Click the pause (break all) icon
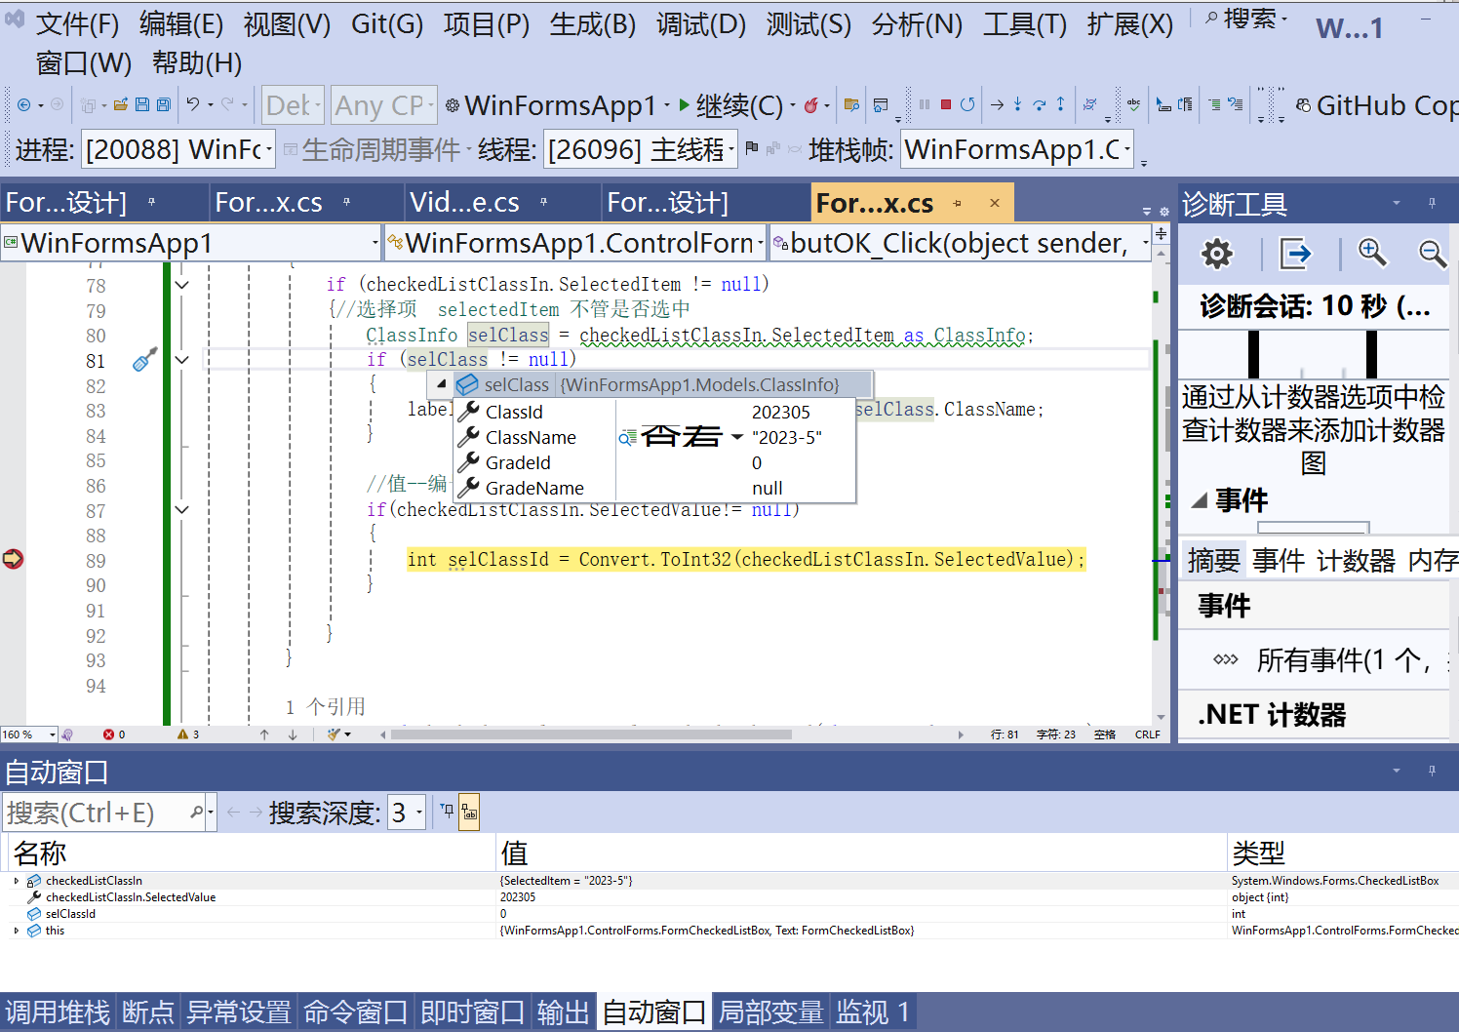Screen dimensions: 1459x1032 tap(925, 104)
